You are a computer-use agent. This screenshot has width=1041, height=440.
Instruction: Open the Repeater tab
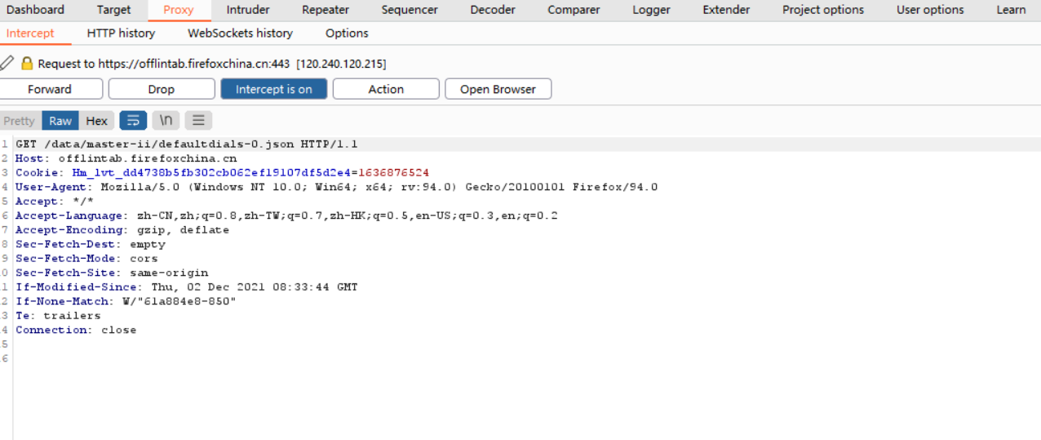[x=326, y=10]
